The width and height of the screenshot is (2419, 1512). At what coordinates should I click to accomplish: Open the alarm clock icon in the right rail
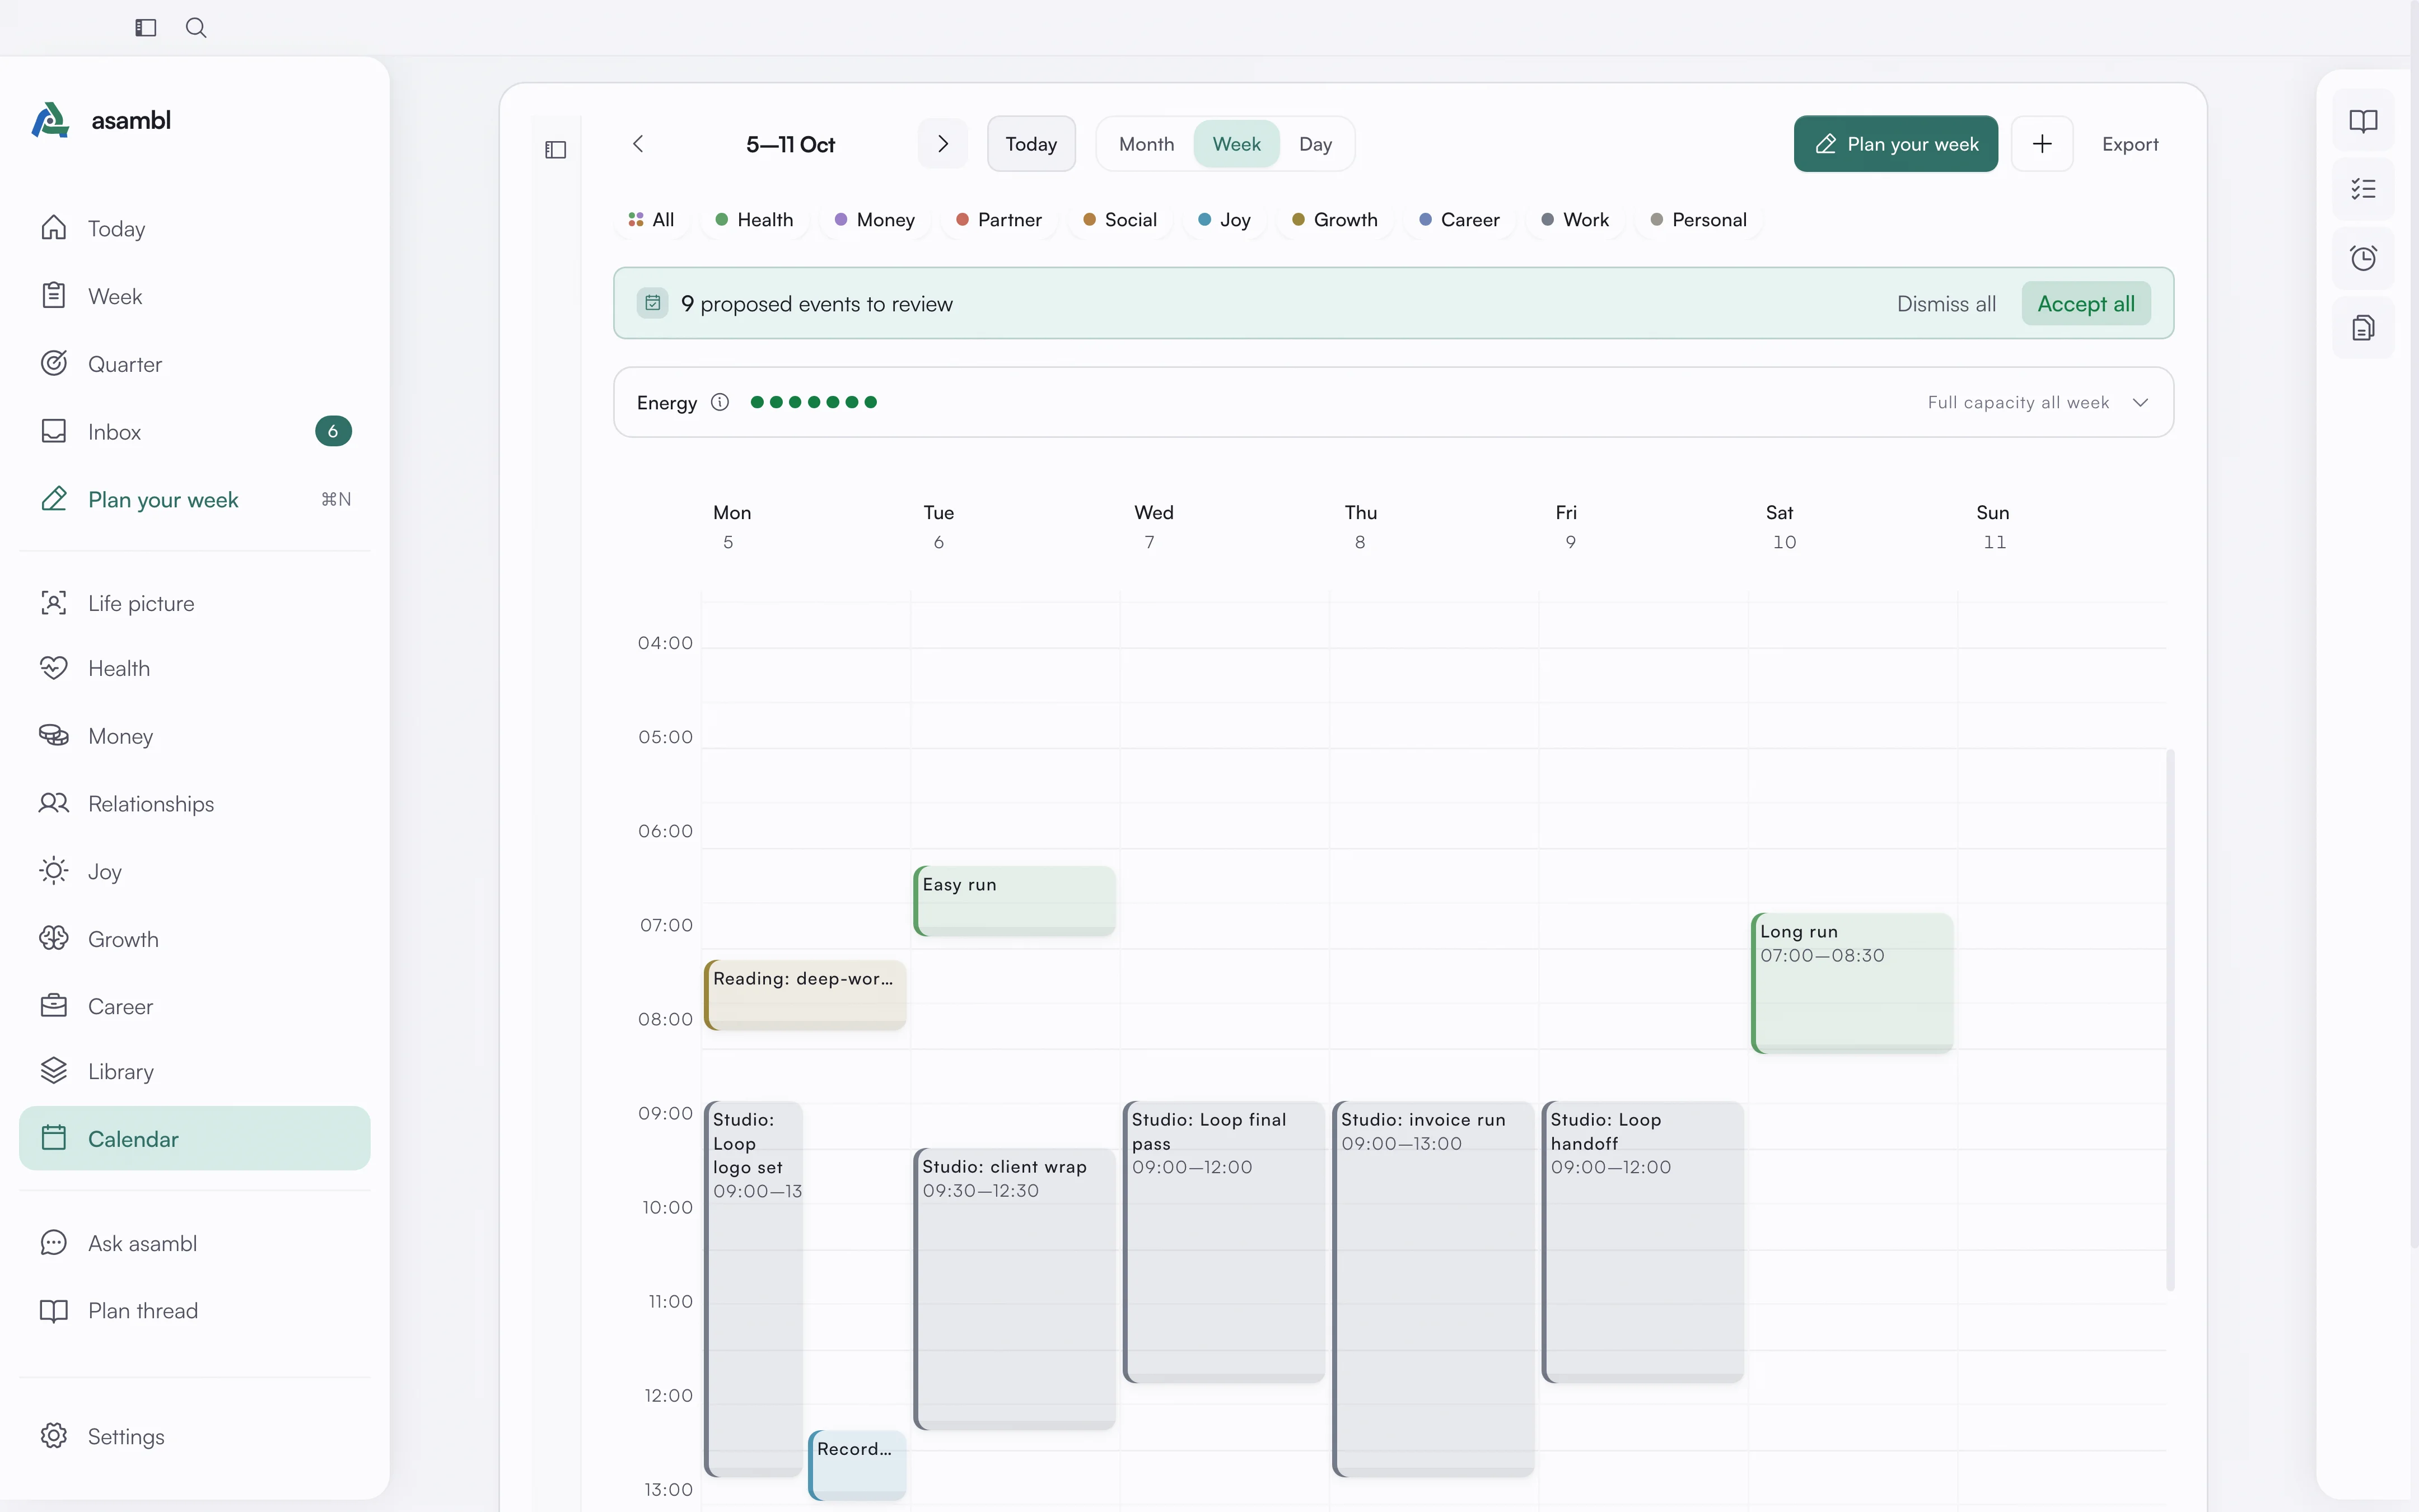tap(2363, 259)
